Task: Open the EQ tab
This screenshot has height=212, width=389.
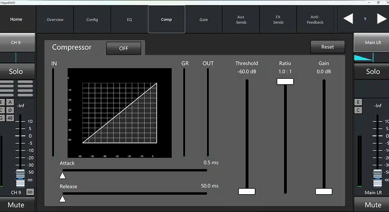Action: [x=129, y=19]
